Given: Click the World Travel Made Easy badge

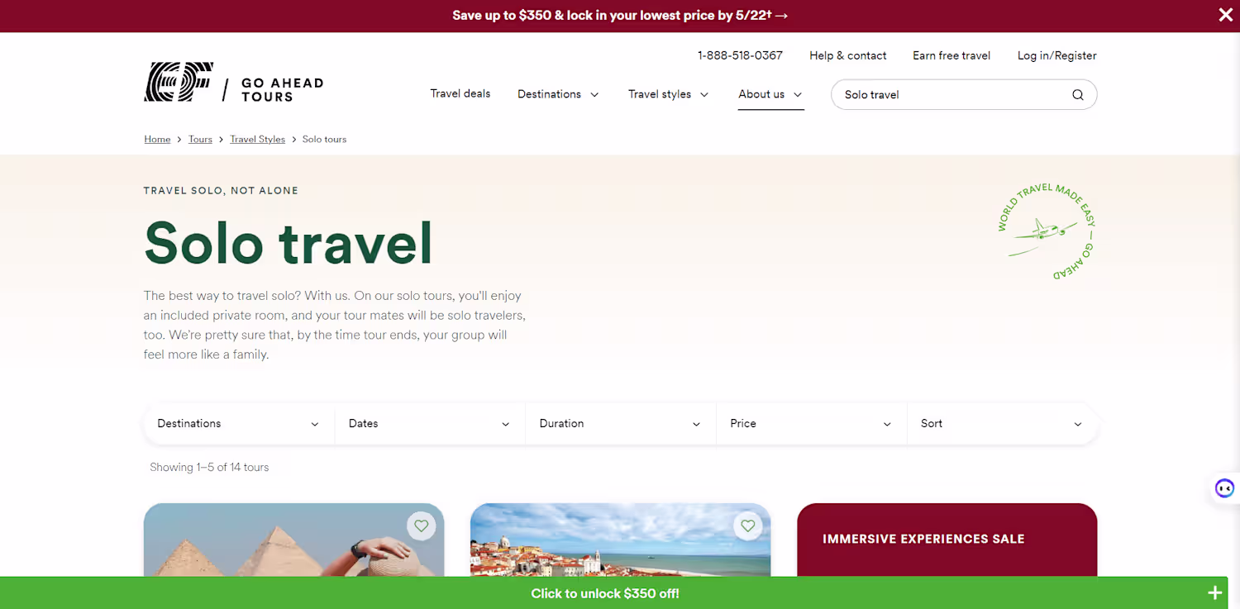Looking at the screenshot, I should click(1047, 231).
